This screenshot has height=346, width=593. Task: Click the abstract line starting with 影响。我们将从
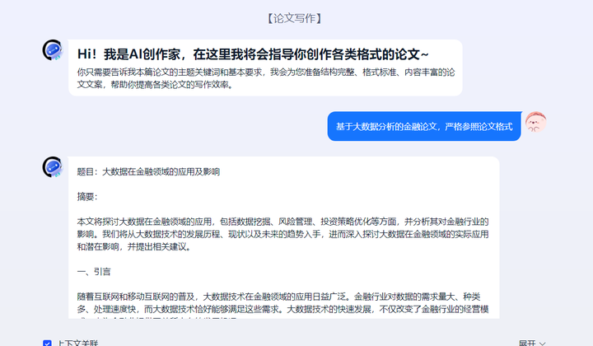tap(282, 234)
